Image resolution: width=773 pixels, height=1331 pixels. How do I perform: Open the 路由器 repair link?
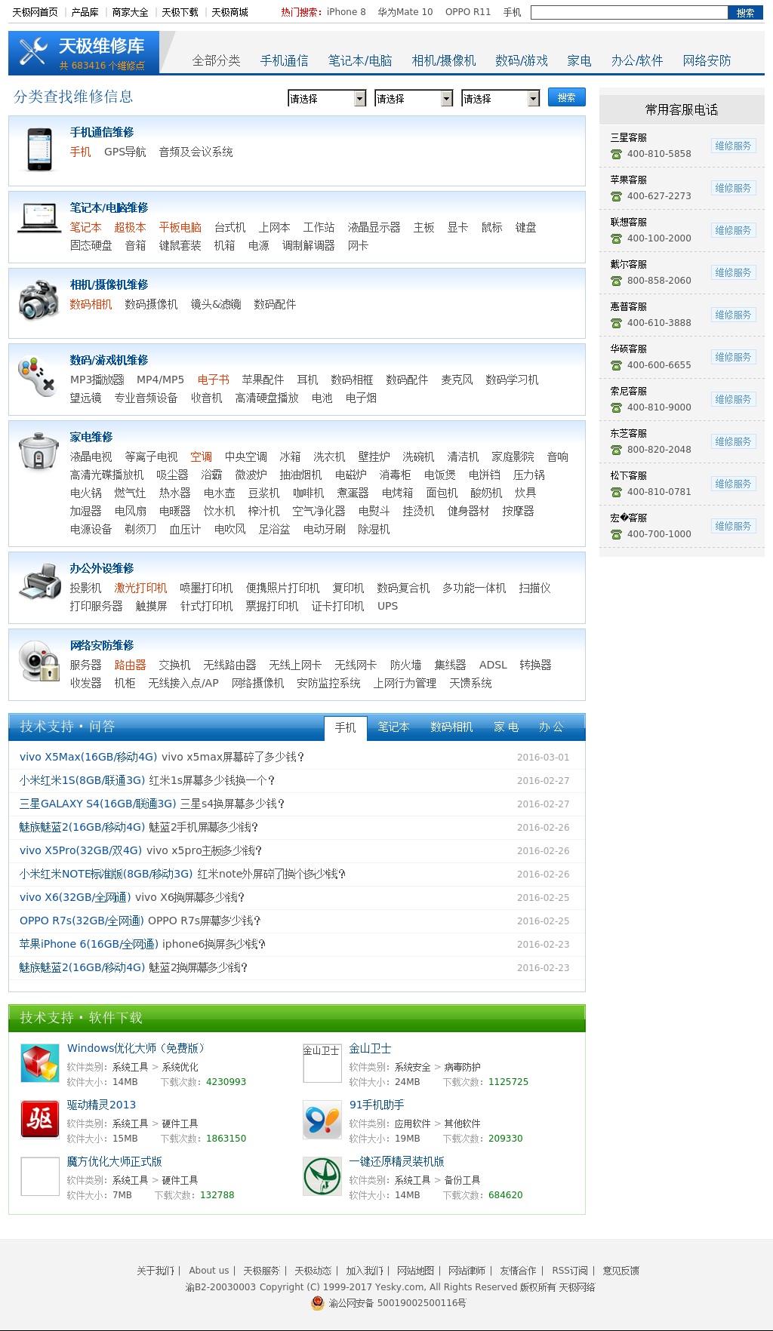pyautogui.click(x=130, y=665)
